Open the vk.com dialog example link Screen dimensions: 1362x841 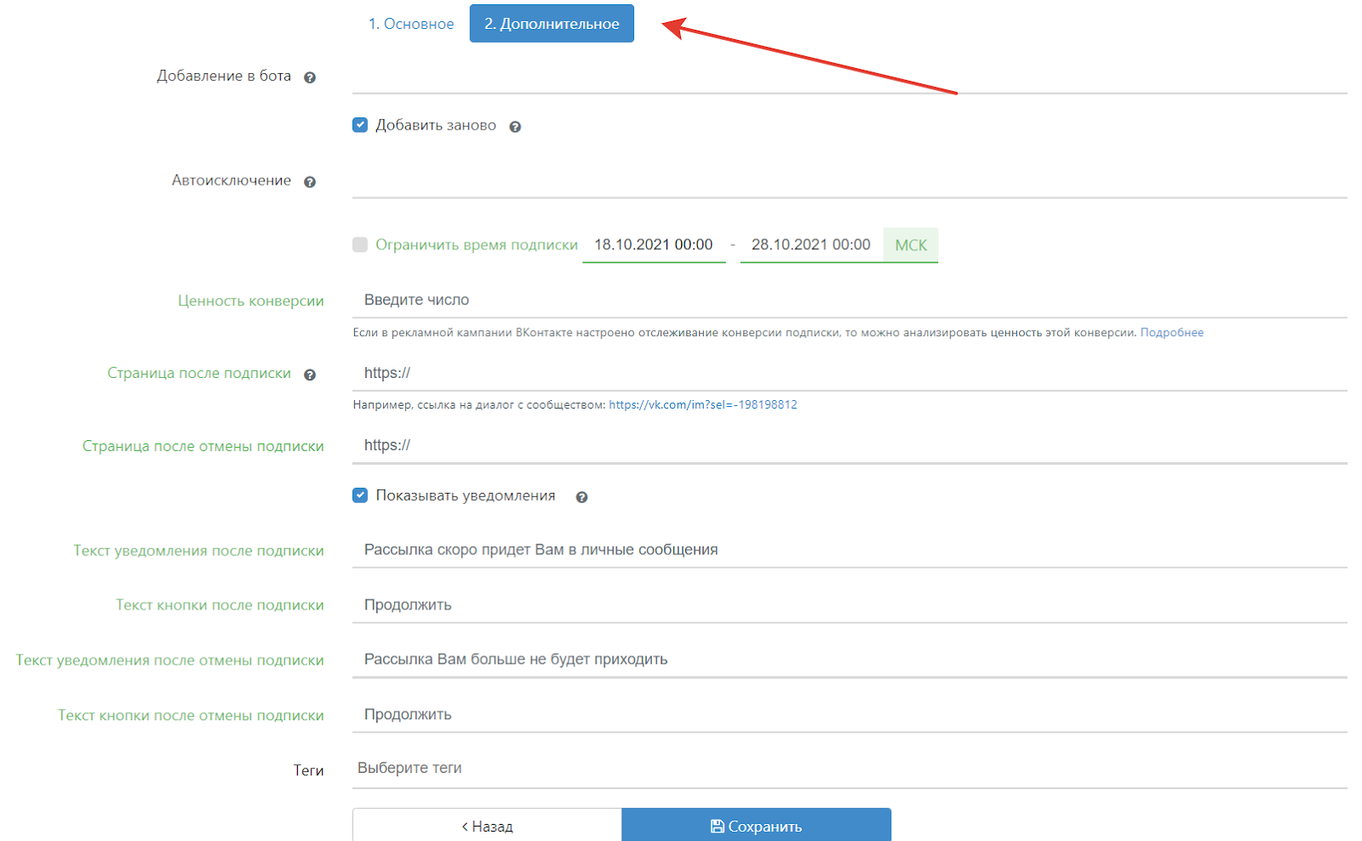point(702,405)
